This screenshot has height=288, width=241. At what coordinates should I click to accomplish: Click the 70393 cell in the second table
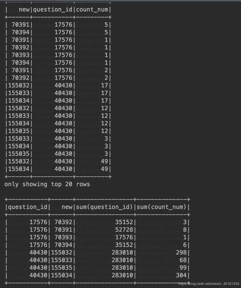pos(63,237)
